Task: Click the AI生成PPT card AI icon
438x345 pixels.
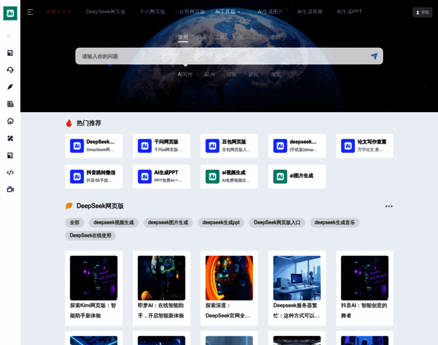Action: tap(145, 177)
